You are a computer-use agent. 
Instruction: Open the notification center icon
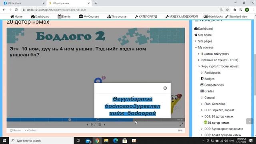[x=251, y=140]
